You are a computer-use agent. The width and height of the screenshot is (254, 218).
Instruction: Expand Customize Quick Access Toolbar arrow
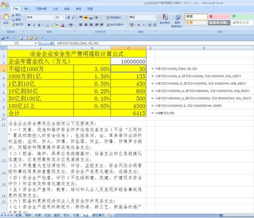(42, 38)
